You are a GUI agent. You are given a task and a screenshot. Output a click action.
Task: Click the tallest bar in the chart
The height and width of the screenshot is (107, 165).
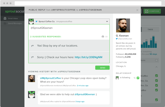pyautogui.click(x=153, y=42)
